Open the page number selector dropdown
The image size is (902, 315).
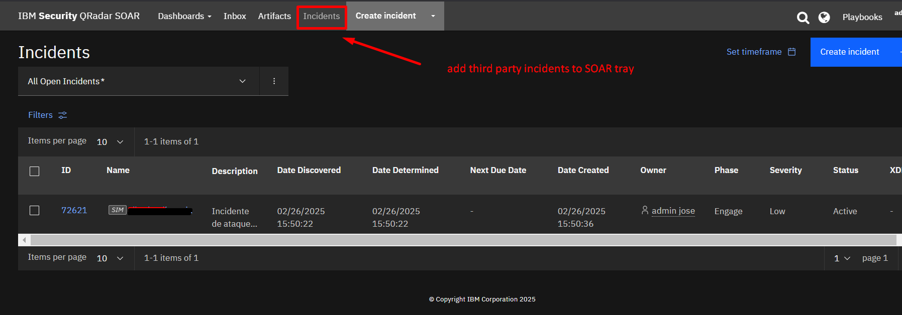click(842, 258)
